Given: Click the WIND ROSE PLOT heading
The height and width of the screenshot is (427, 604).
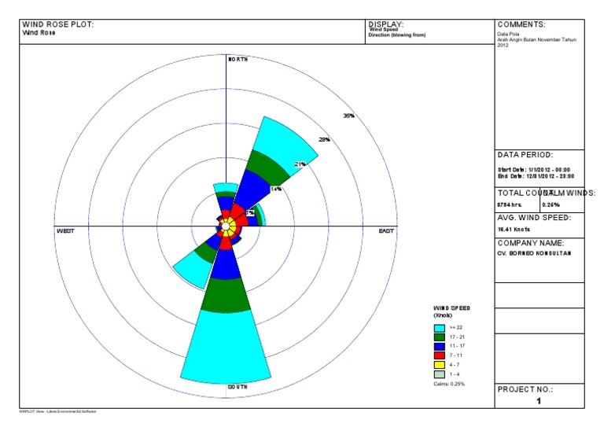Looking at the screenshot, I should (x=57, y=24).
